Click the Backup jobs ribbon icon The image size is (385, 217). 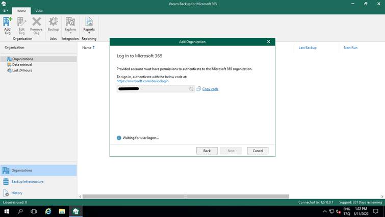point(53,24)
